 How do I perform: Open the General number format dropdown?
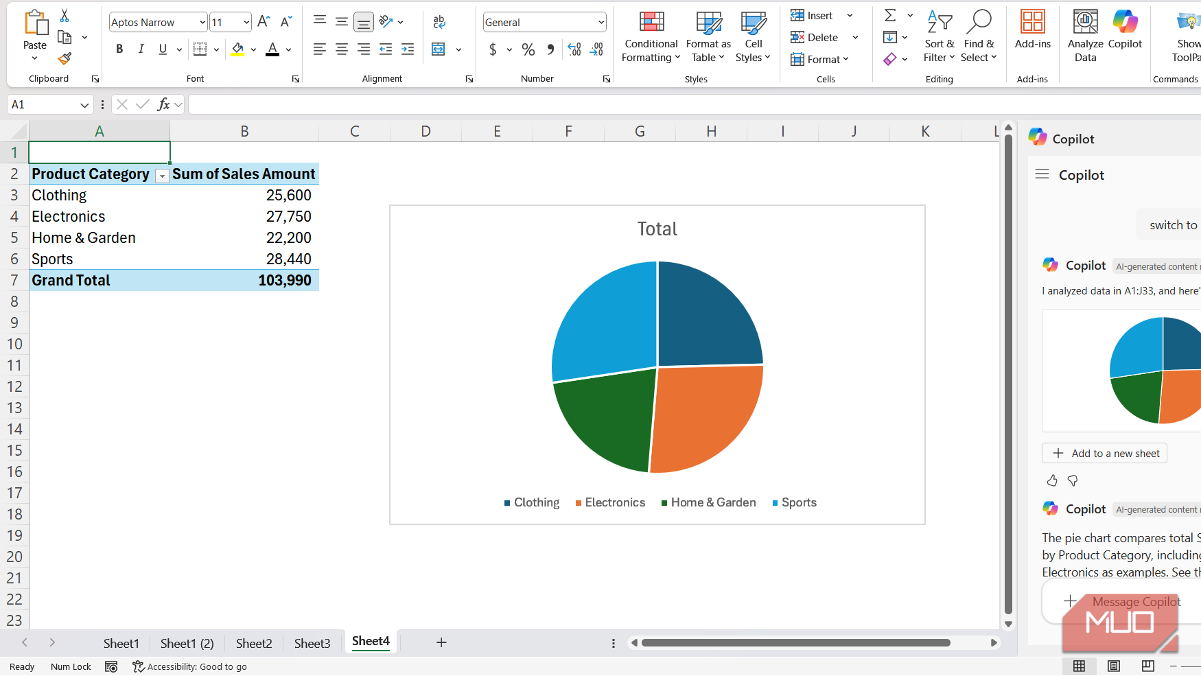pos(601,22)
